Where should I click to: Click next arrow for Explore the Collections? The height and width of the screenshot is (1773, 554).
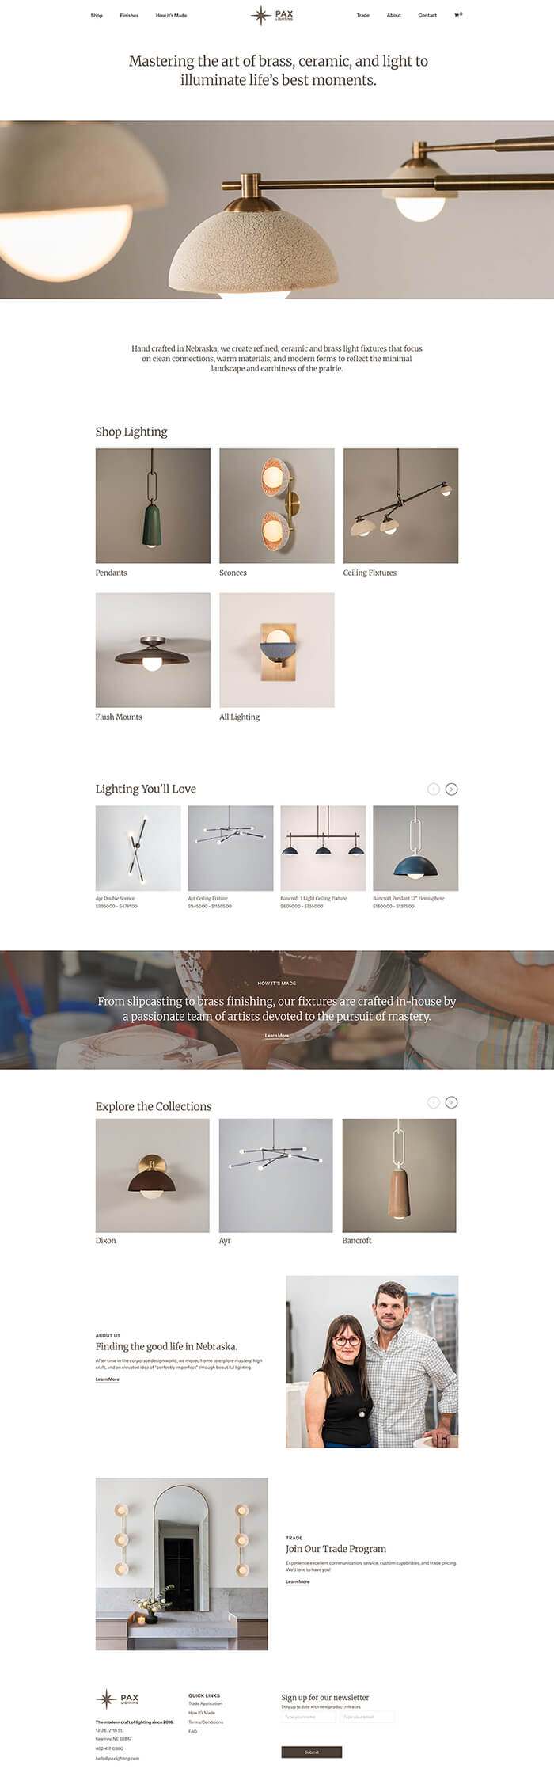pos(451,1102)
